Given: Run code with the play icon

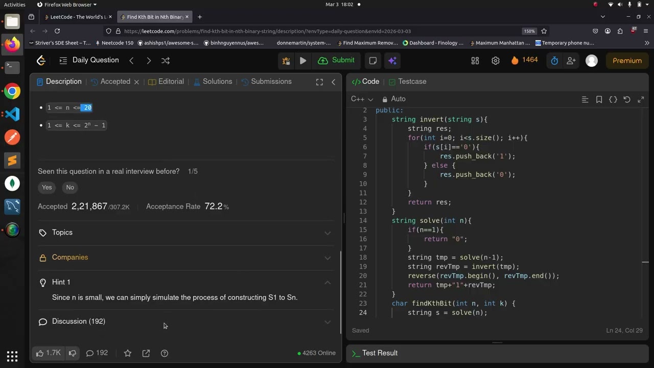Looking at the screenshot, I should [x=303, y=60].
